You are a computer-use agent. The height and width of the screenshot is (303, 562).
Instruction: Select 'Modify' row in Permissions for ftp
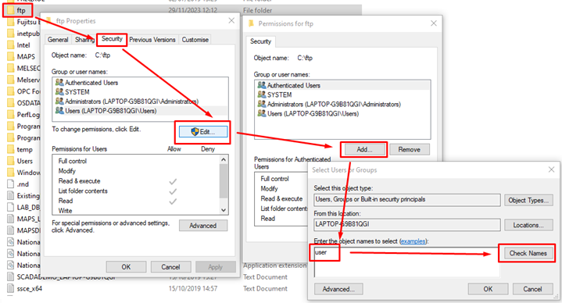click(x=281, y=188)
